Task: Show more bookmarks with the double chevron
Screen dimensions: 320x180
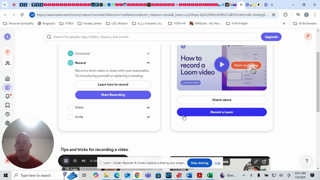Action: [284, 23]
